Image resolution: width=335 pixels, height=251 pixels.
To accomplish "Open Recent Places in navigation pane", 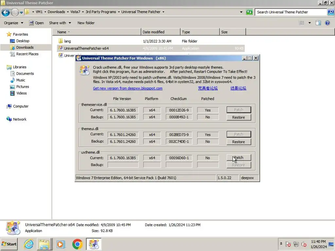I will 27,54.
